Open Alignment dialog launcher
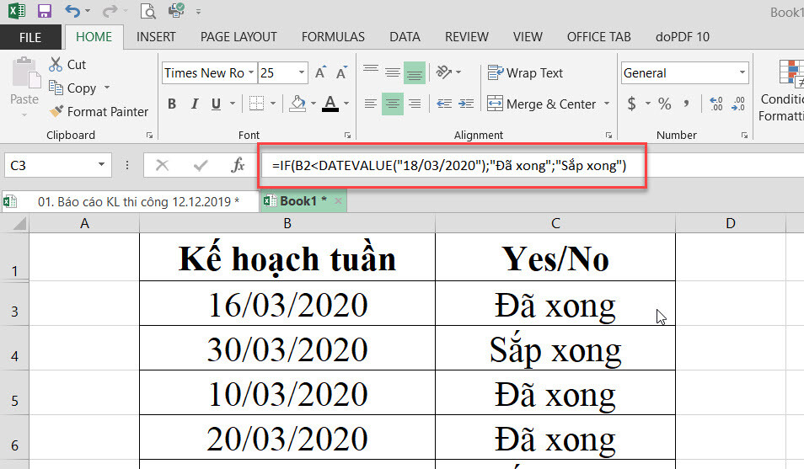The image size is (804, 469). 608,136
